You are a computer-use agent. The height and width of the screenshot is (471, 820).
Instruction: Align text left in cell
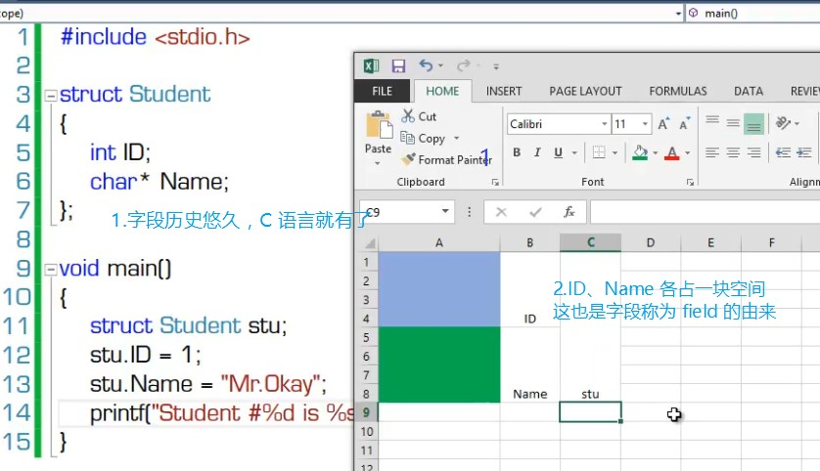[x=712, y=152]
